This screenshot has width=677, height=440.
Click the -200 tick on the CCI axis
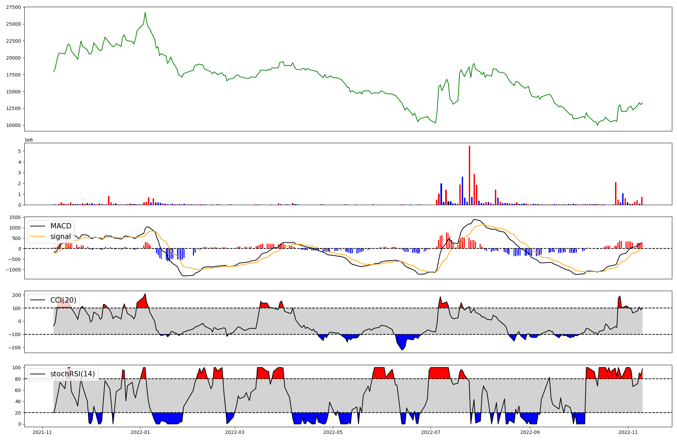(15, 348)
